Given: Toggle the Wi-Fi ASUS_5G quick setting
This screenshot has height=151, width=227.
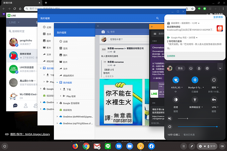Looking at the screenshot, I should click(176, 80).
